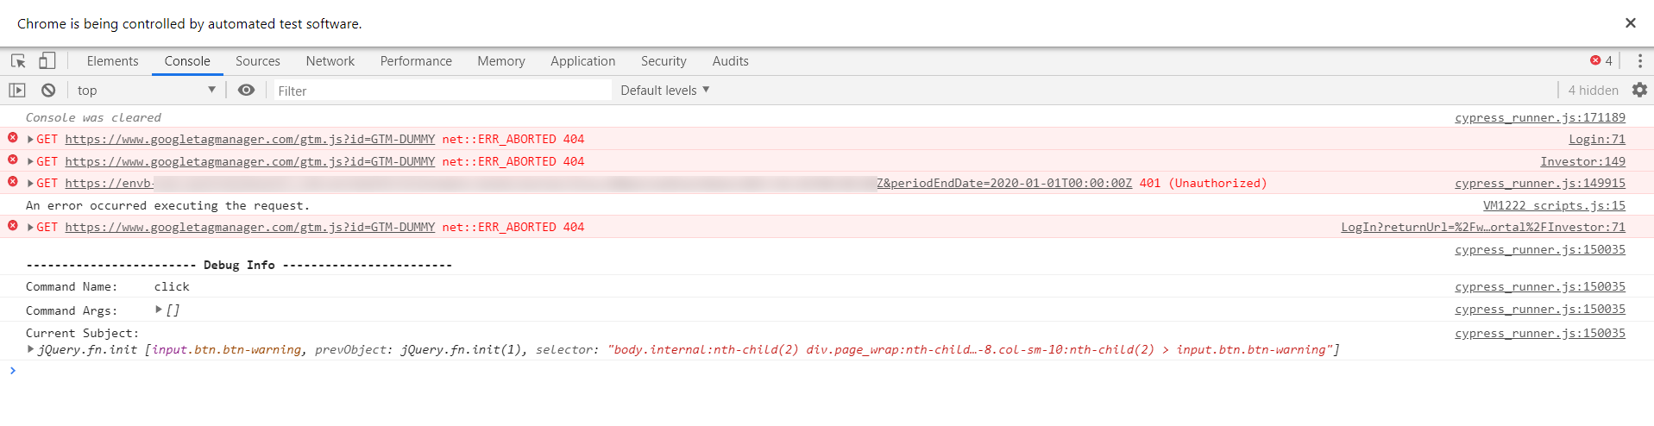Open the live expression eye icon
The width and height of the screenshot is (1654, 426).
click(247, 91)
